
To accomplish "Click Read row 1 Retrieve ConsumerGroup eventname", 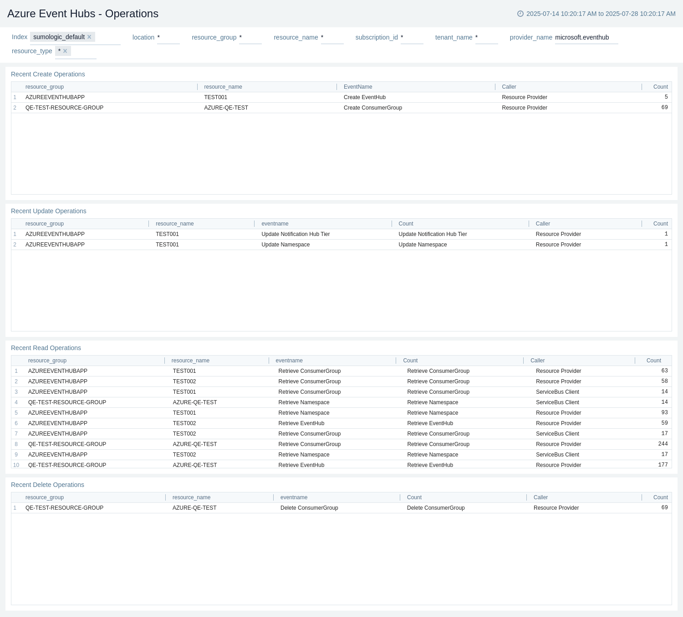I will [x=310, y=371].
